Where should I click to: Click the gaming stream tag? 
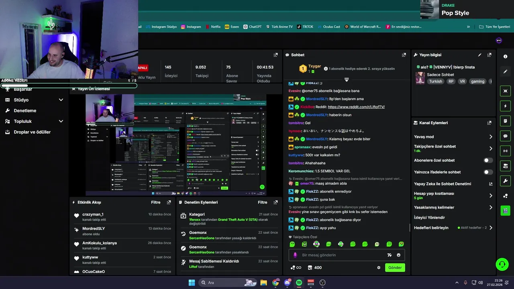pyautogui.click(x=477, y=81)
